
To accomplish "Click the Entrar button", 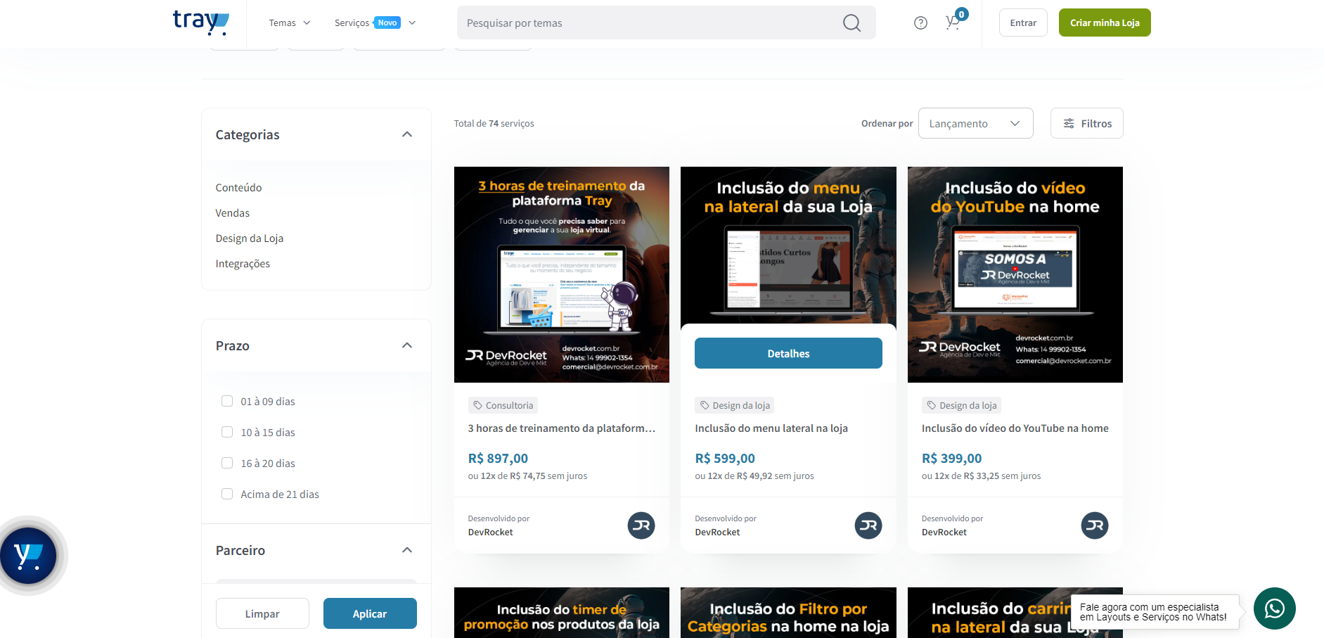I will (1023, 23).
